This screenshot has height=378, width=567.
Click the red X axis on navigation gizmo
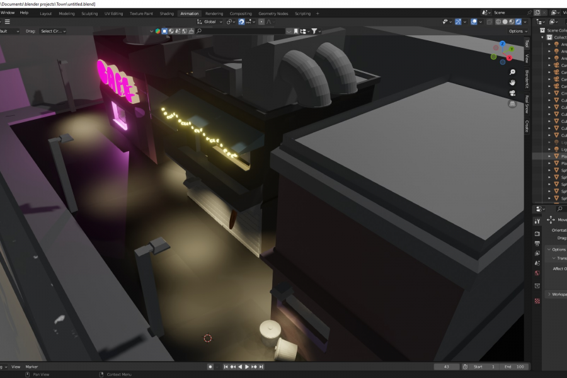pyautogui.click(x=509, y=58)
